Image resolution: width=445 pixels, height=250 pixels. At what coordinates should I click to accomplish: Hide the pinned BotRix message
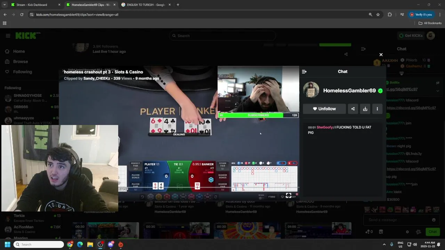tap(438, 83)
